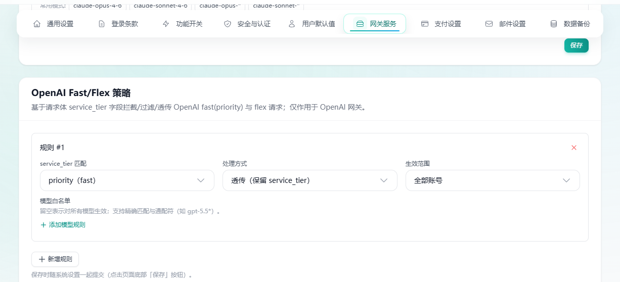Click the 网关服务 tab
The image size is (620, 282).
375,24
